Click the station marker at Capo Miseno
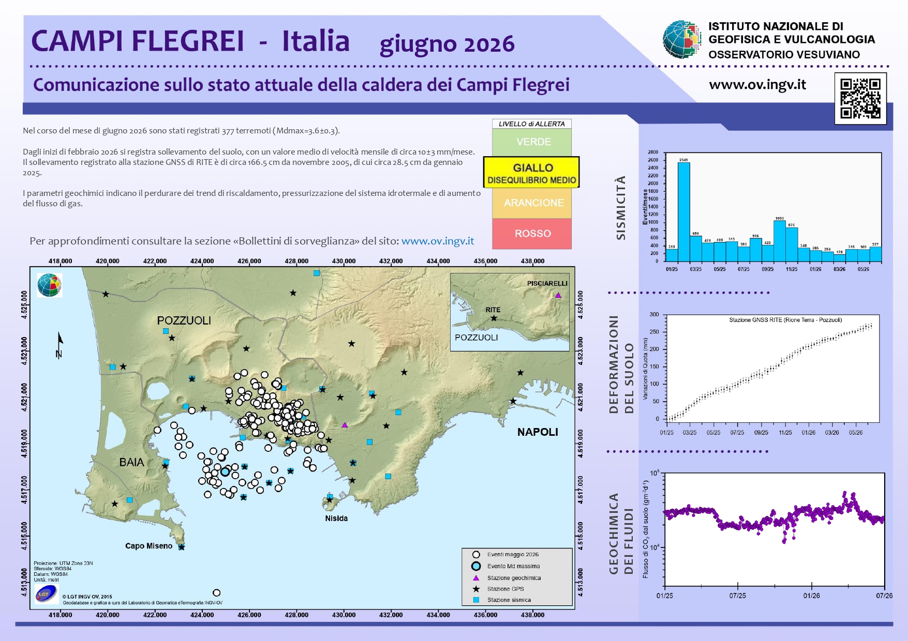The height and width of the screenshot is (641, 908). (181, 546)
